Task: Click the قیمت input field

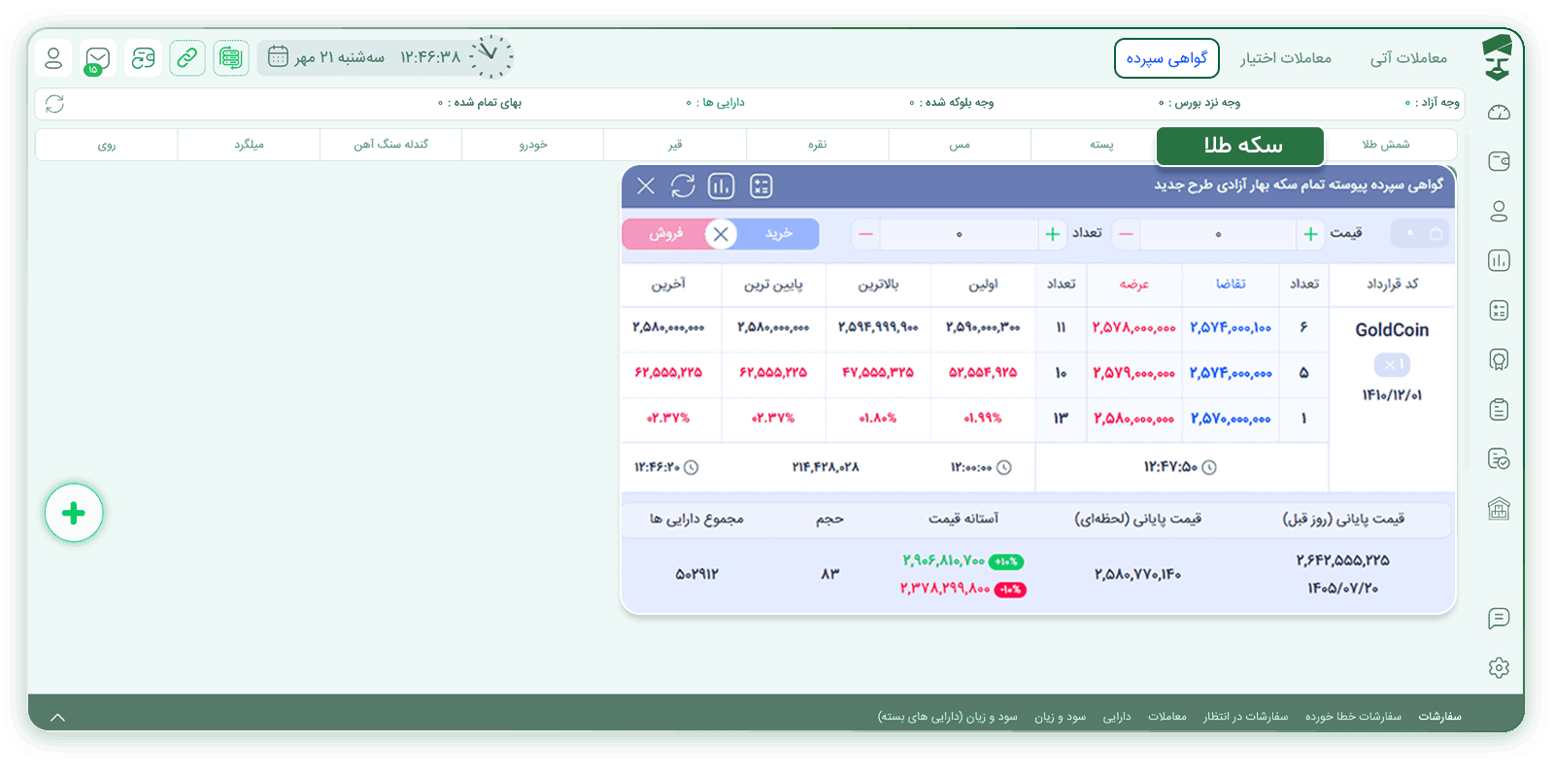Action: pos(1218,234)
